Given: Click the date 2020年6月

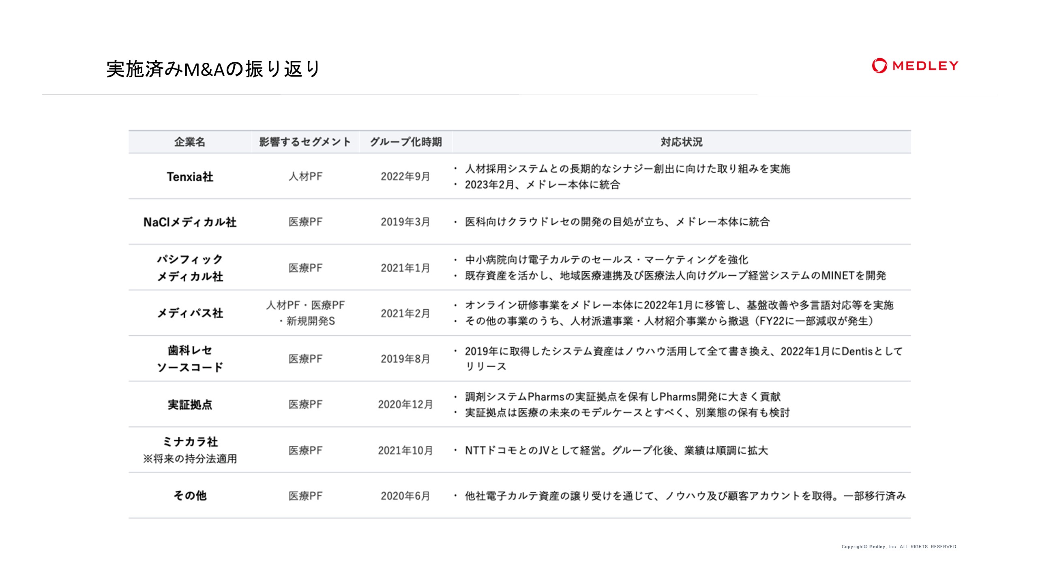Looking at the screenshot, I should click(x=405, y=496).
